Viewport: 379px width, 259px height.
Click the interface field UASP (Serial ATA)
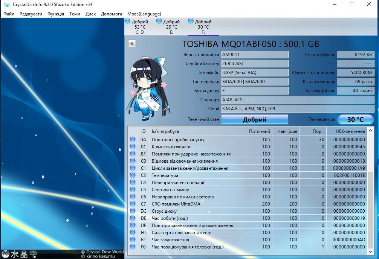pos(255,73)
